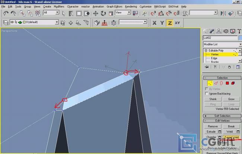
Task: Enable the Ignore Backfacing checkbox
Action: pos(207,94)
